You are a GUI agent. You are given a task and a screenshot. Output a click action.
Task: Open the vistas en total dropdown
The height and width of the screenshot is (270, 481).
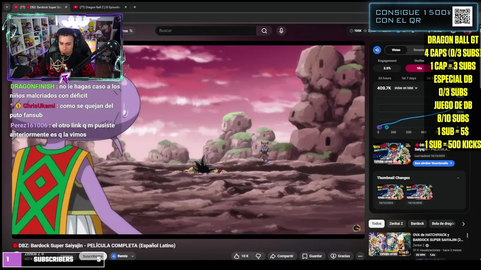(x=406, y=88)
